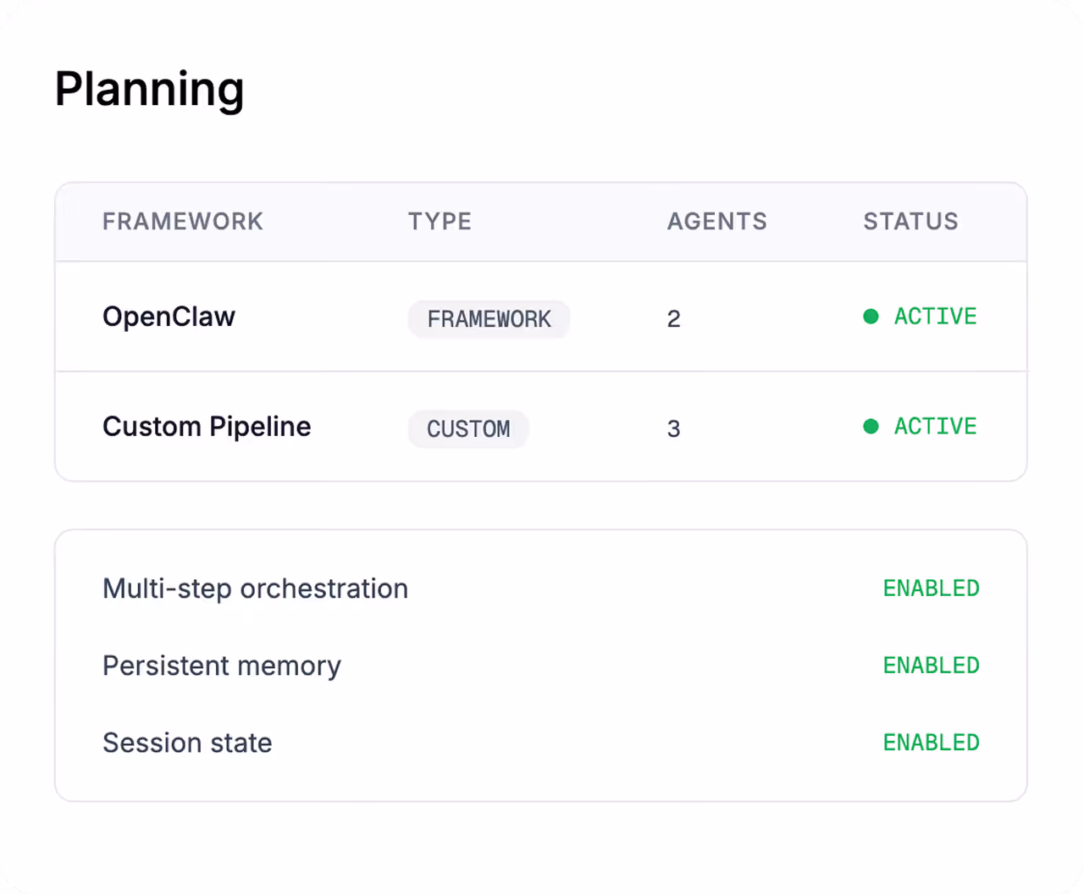Viewport: 1084px width, 895px height.
Task: Toggle Multi-step orchestration ENABLED state
Action: pyautogui.click(x=931, y=588)
